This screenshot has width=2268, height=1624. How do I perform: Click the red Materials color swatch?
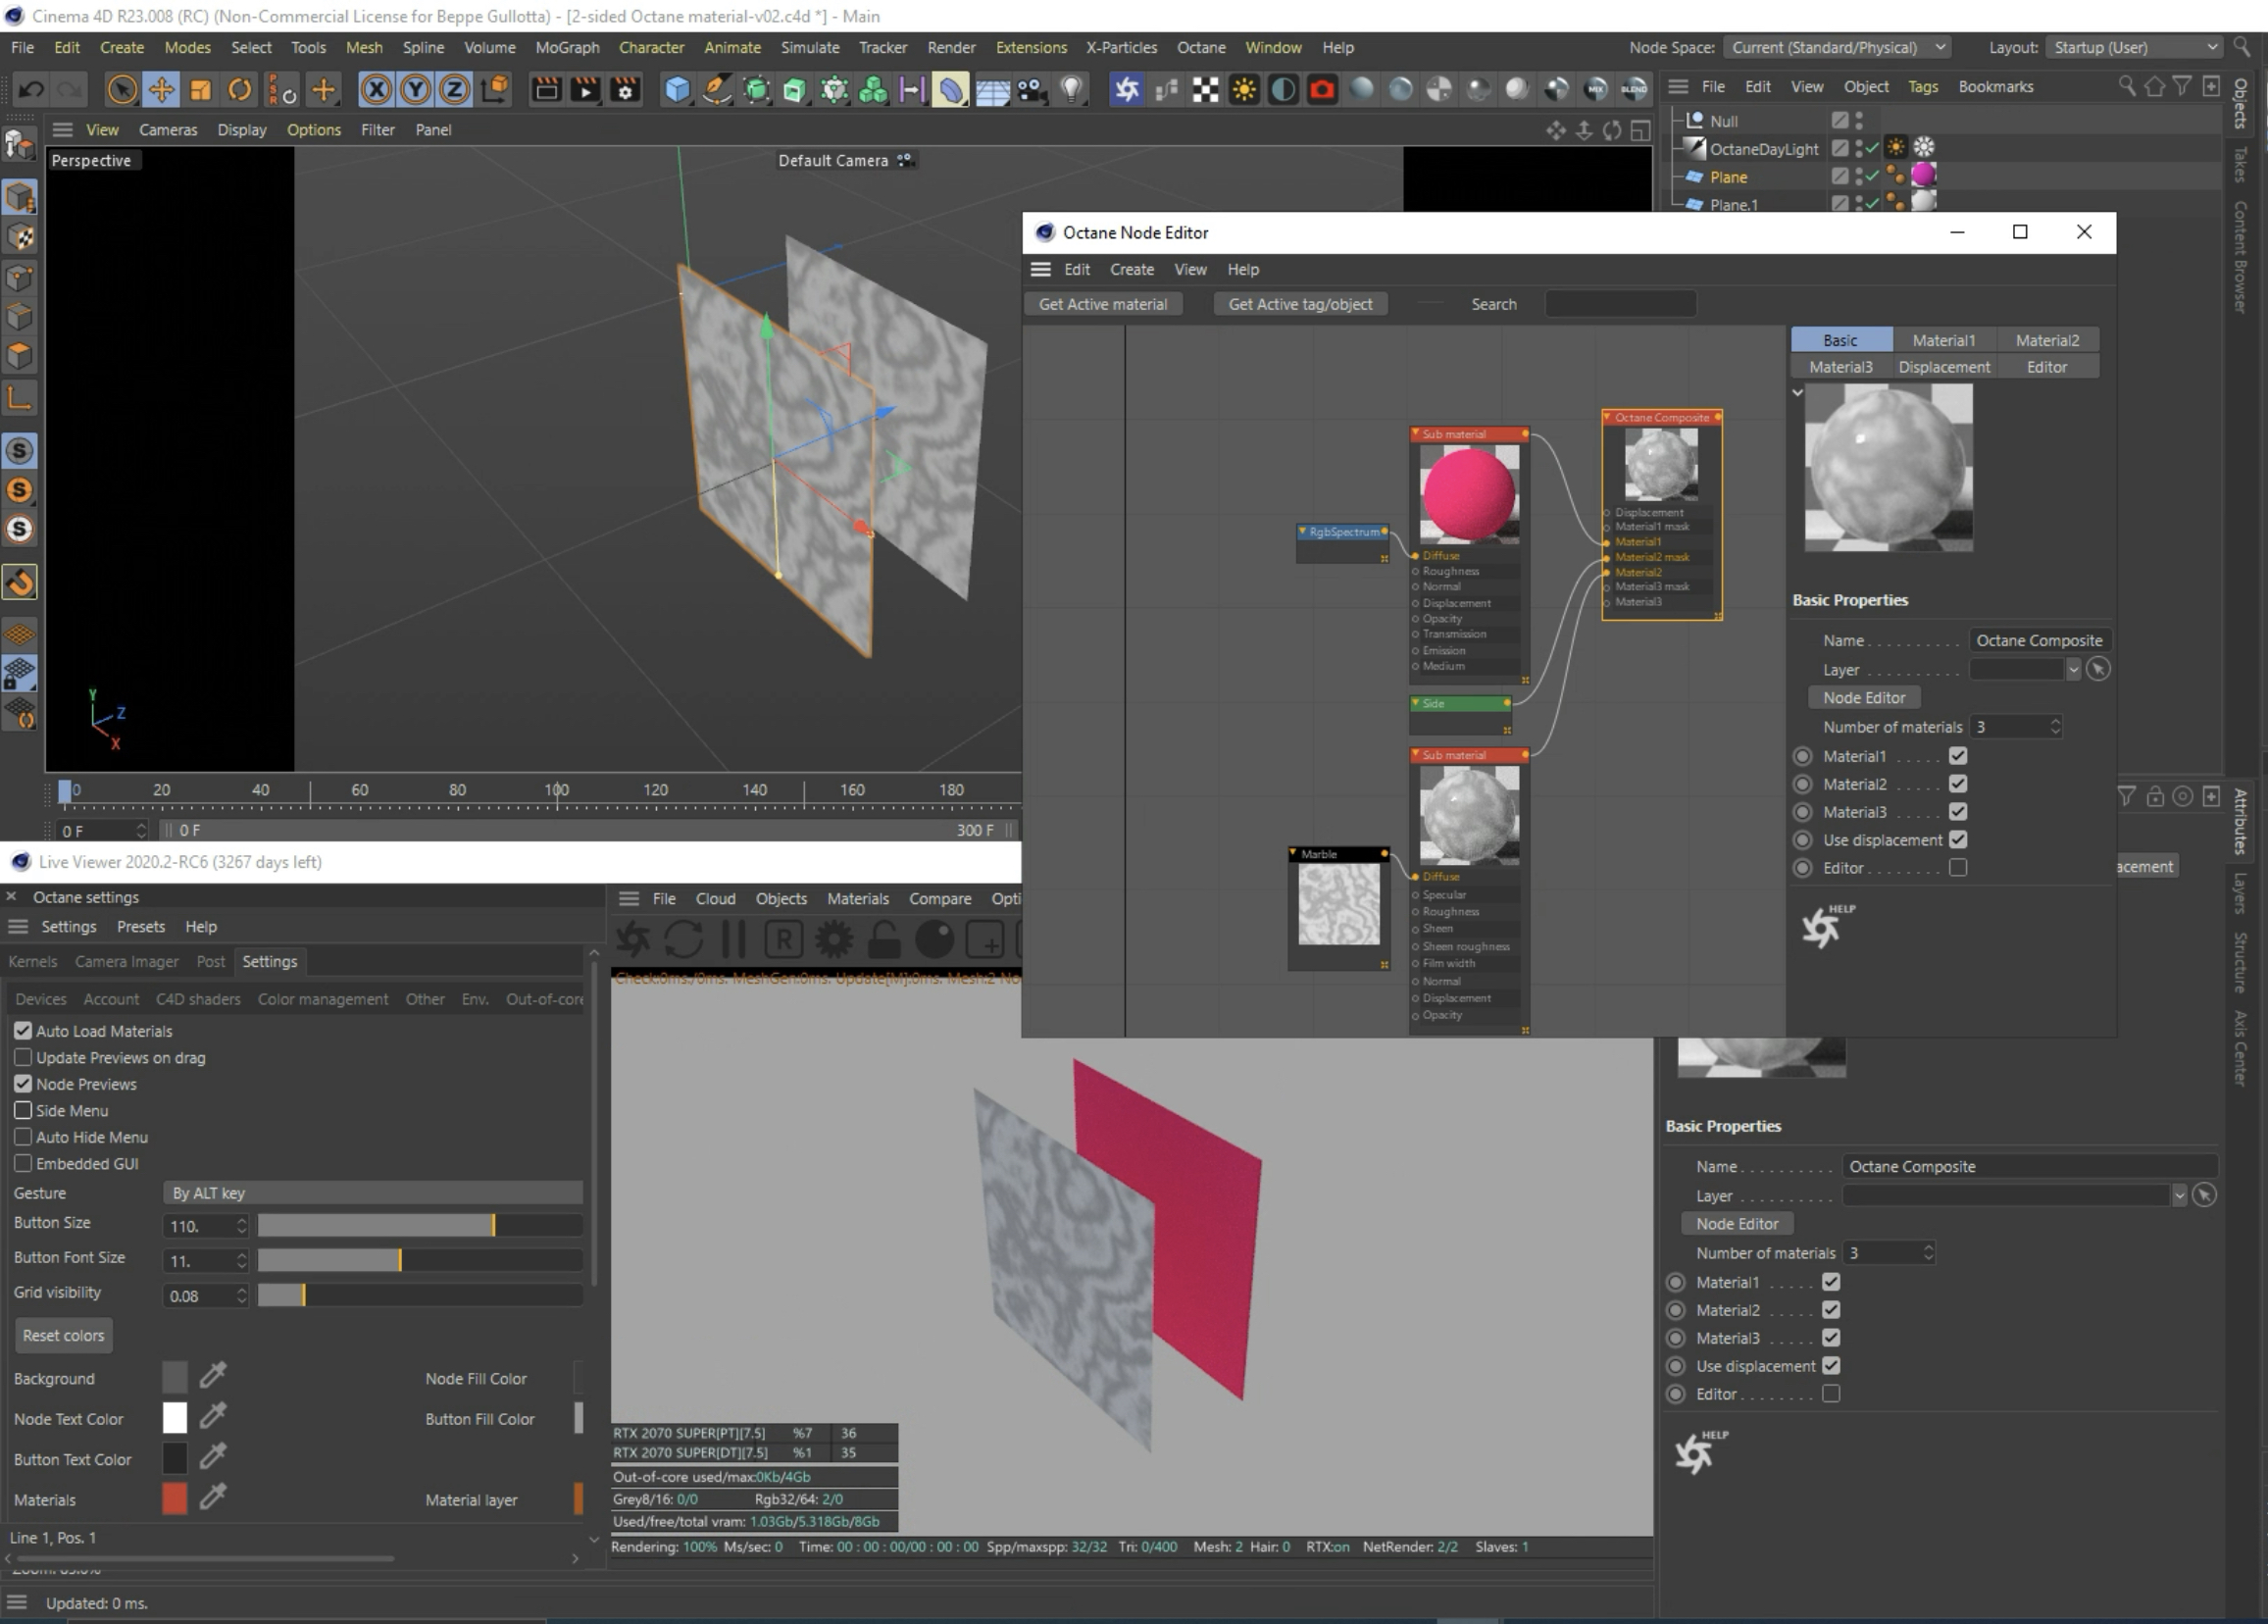174,1499
